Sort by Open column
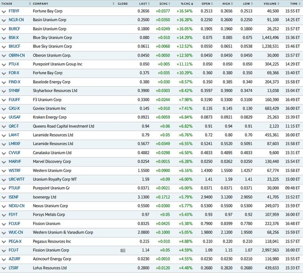This screenshot has width=303, height=273. click(x=207, y=4)
